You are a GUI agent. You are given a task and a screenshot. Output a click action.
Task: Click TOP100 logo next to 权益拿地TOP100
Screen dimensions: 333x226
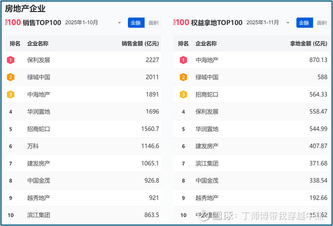tap(181, 22)
